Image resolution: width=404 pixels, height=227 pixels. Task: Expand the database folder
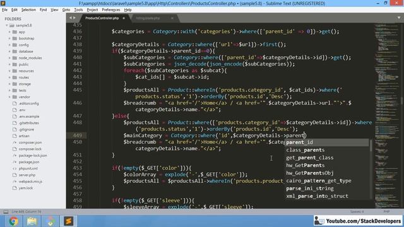(x=9, y=52)
